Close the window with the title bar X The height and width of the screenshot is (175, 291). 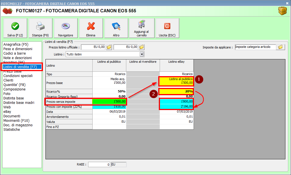click(287, 3)
